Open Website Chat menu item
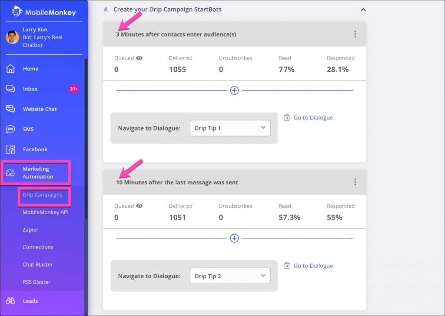 [40, 109]
